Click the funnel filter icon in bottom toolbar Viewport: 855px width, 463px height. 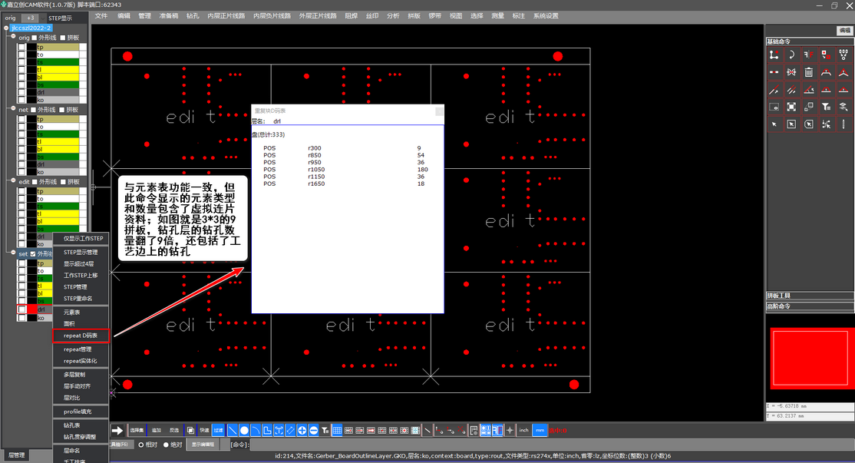[x=325, y=430]
